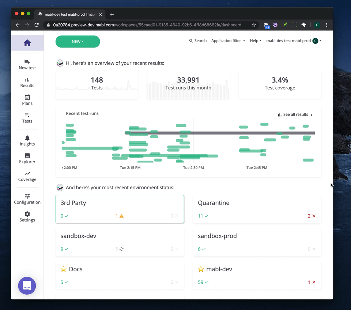The image size is (351, 310).
Task: Click the dashed square extension icon
Action: click(294, 25)
